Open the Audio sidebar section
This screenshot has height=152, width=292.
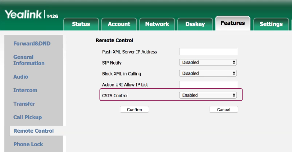21,77
